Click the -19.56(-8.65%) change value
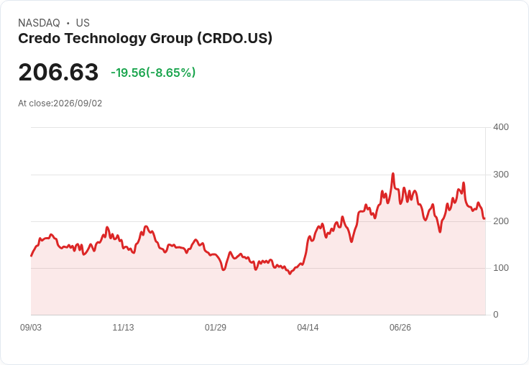Viewport: 529px width, 365px height. click(x=153, y=73)
